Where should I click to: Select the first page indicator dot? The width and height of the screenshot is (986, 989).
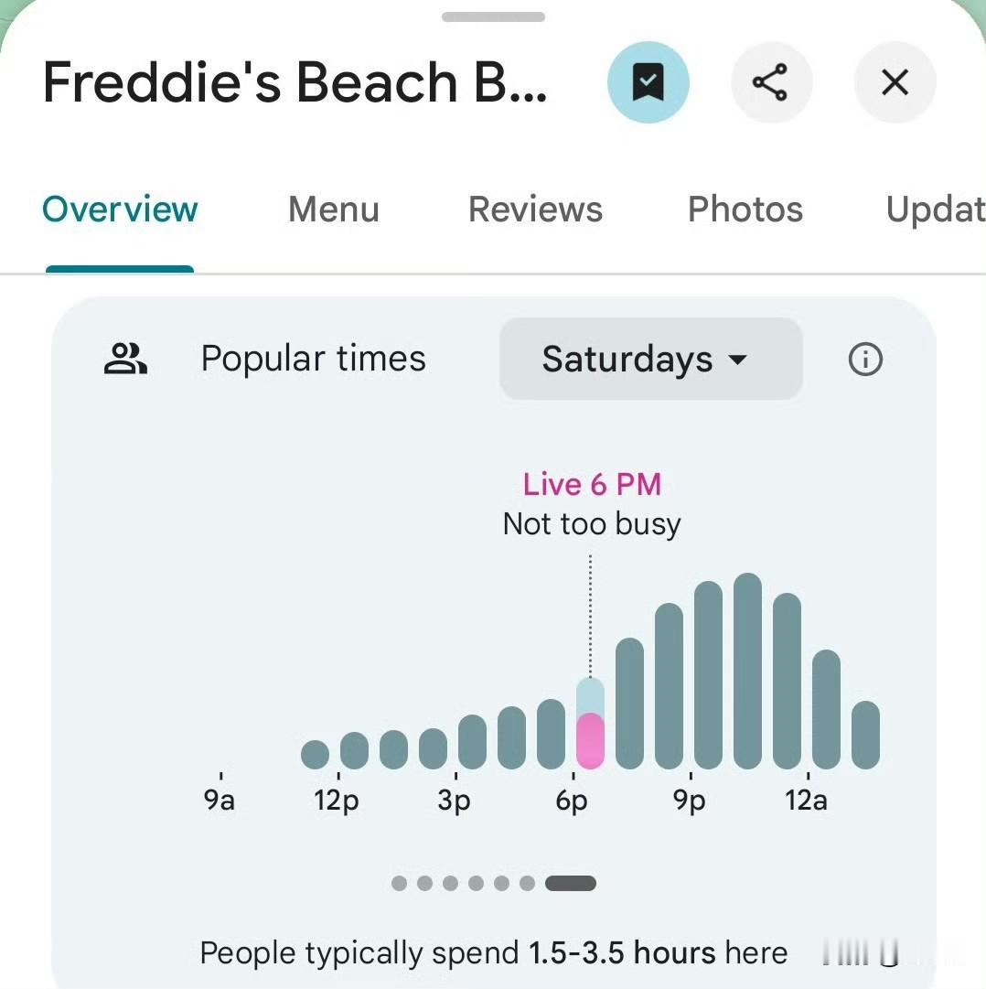point(399,883)
